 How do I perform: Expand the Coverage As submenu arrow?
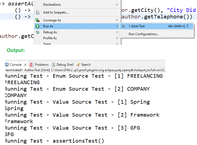coord(117,20)
